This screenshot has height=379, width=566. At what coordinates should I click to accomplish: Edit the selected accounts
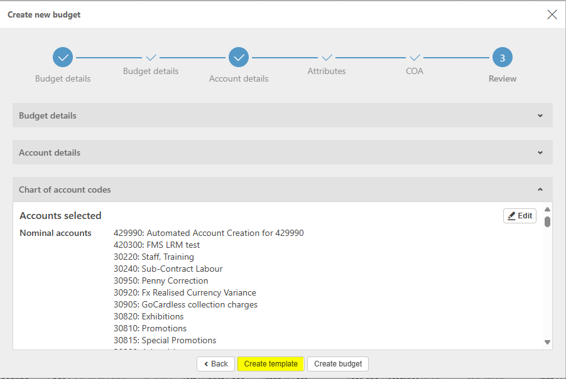pyautogui.click(x=520, y=216)
